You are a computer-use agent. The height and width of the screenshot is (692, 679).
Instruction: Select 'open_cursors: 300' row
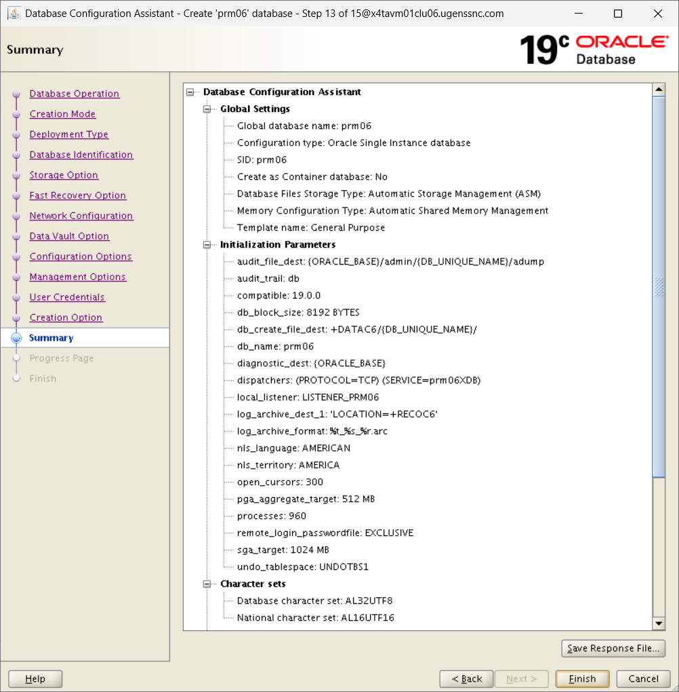[x=280, y=482]
